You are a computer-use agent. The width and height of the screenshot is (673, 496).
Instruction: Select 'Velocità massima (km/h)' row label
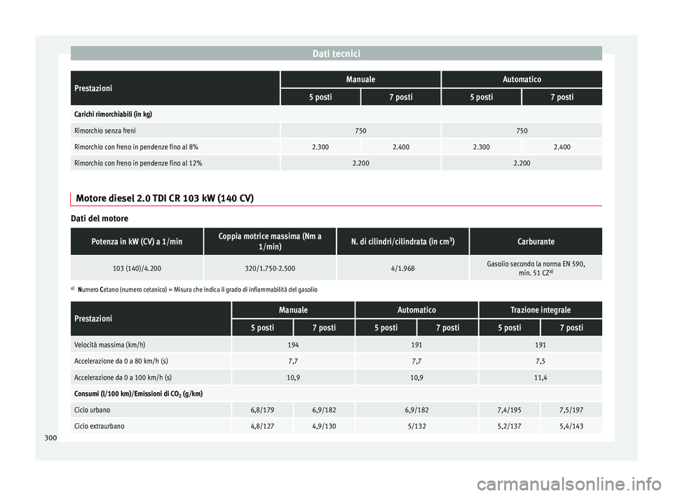tap(109, 345)
